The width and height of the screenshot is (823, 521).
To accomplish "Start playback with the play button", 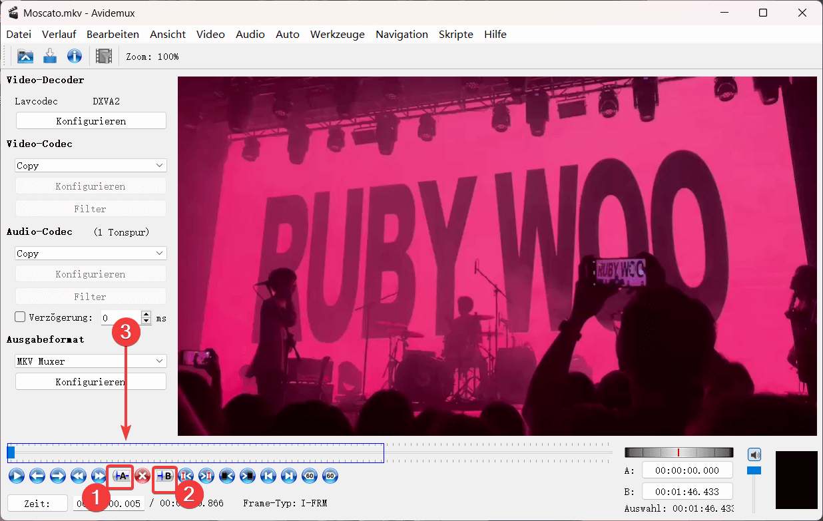I will click(x=17, y=476).
